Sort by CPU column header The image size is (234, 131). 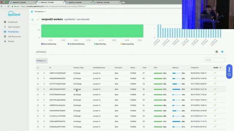pos(155,68)
